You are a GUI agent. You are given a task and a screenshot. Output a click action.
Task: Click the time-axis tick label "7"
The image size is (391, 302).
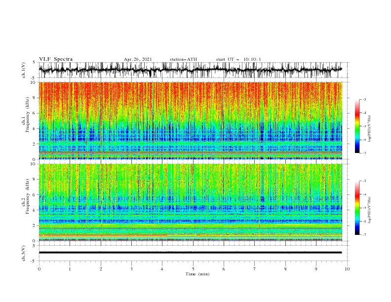pyautogui.click(x=254, y=269)
